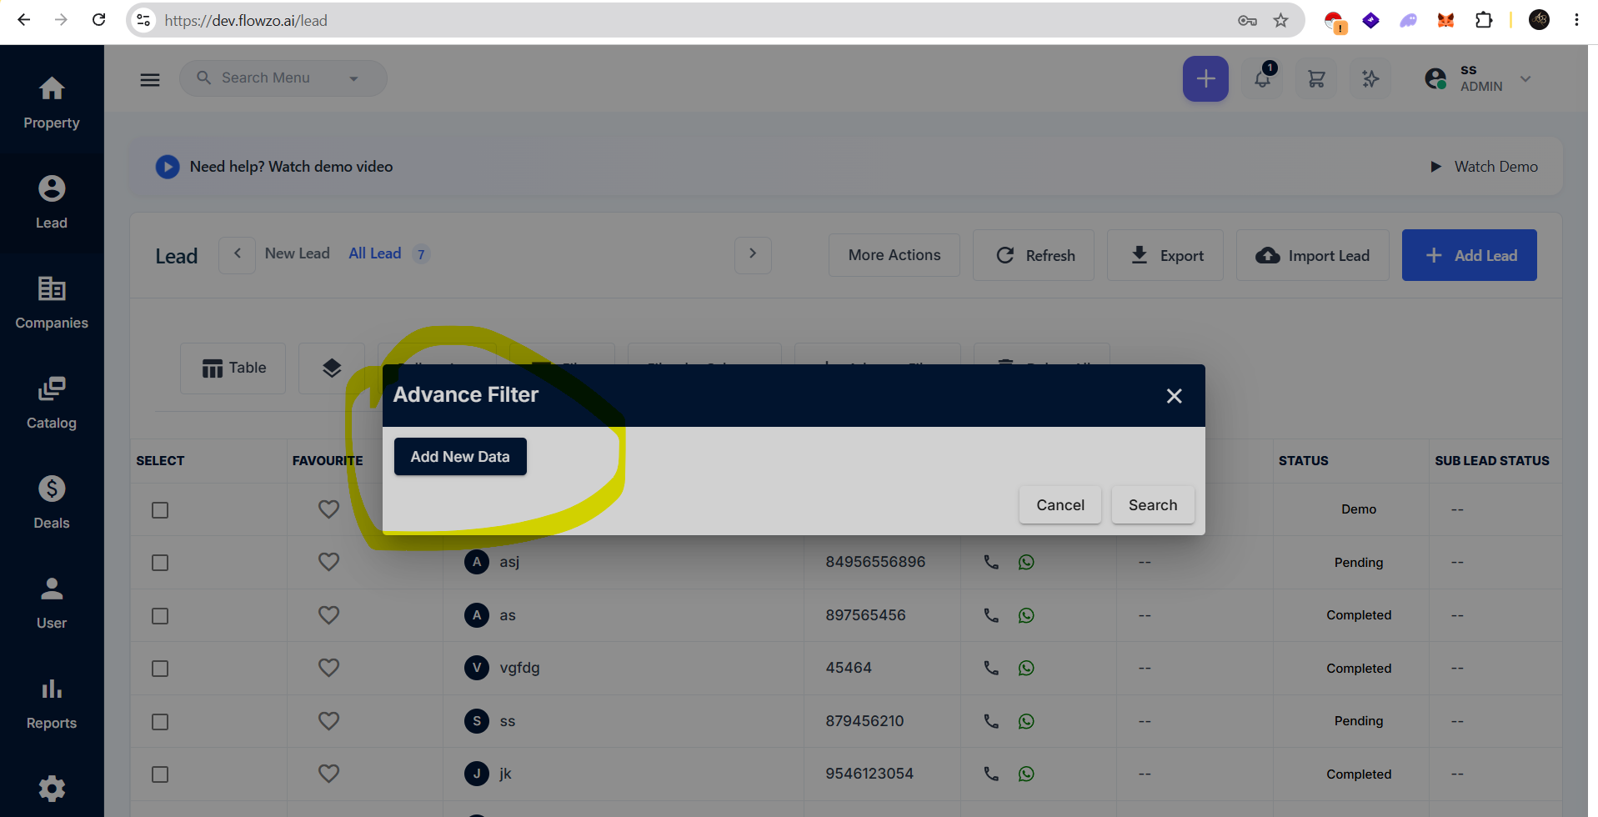
Task: Click the phone icon for lead vgfdg
Action: (991, 668)
